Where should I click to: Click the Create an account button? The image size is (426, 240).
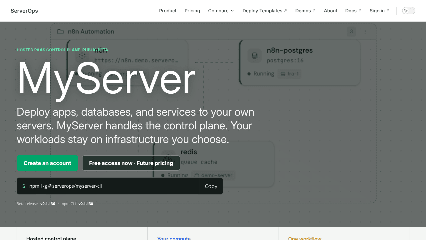coord(47,163)
